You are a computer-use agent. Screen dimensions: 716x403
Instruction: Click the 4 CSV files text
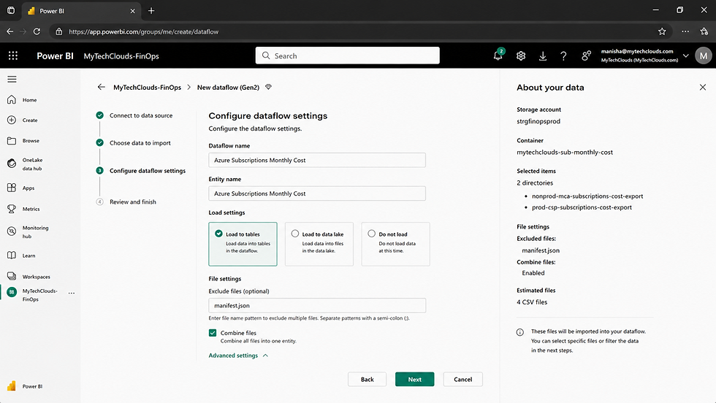tap(532, 302)
